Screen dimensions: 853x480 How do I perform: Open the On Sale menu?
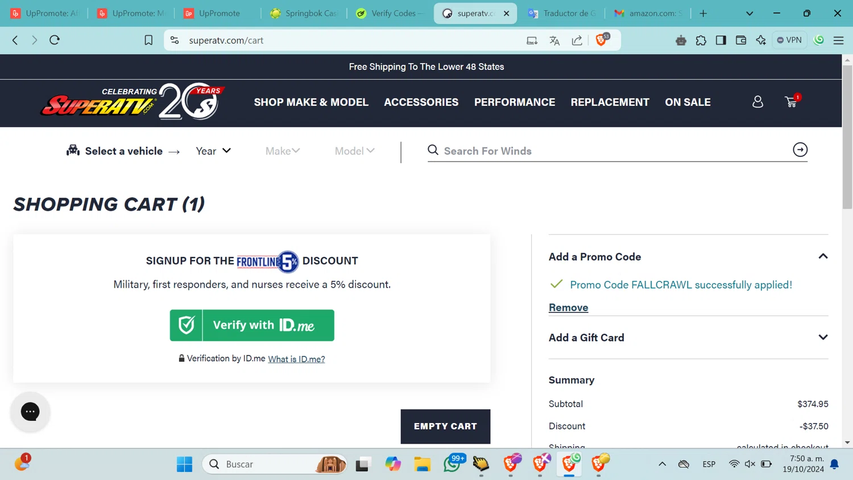click(x=688, y=102)
